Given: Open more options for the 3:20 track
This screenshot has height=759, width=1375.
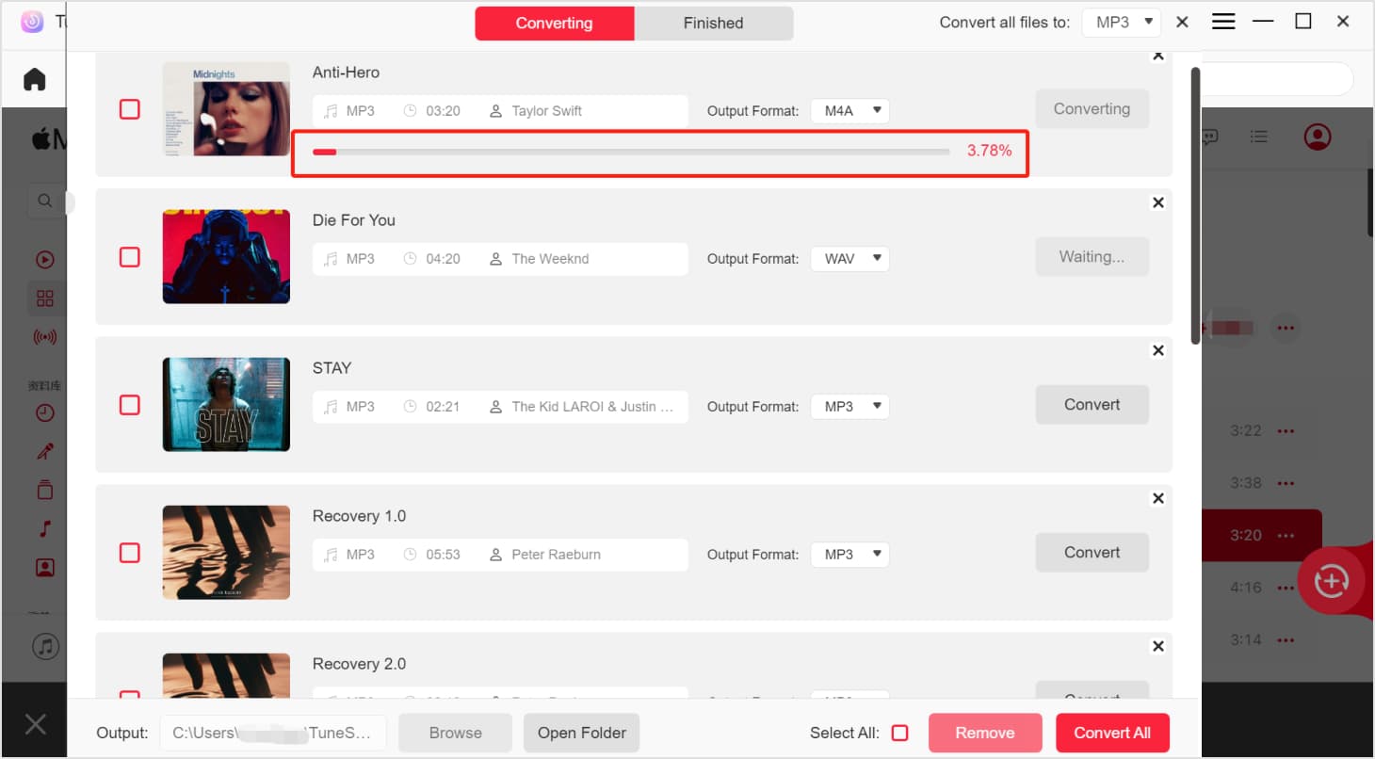Looking at the screenshot, I should (x=1286, y=536).
